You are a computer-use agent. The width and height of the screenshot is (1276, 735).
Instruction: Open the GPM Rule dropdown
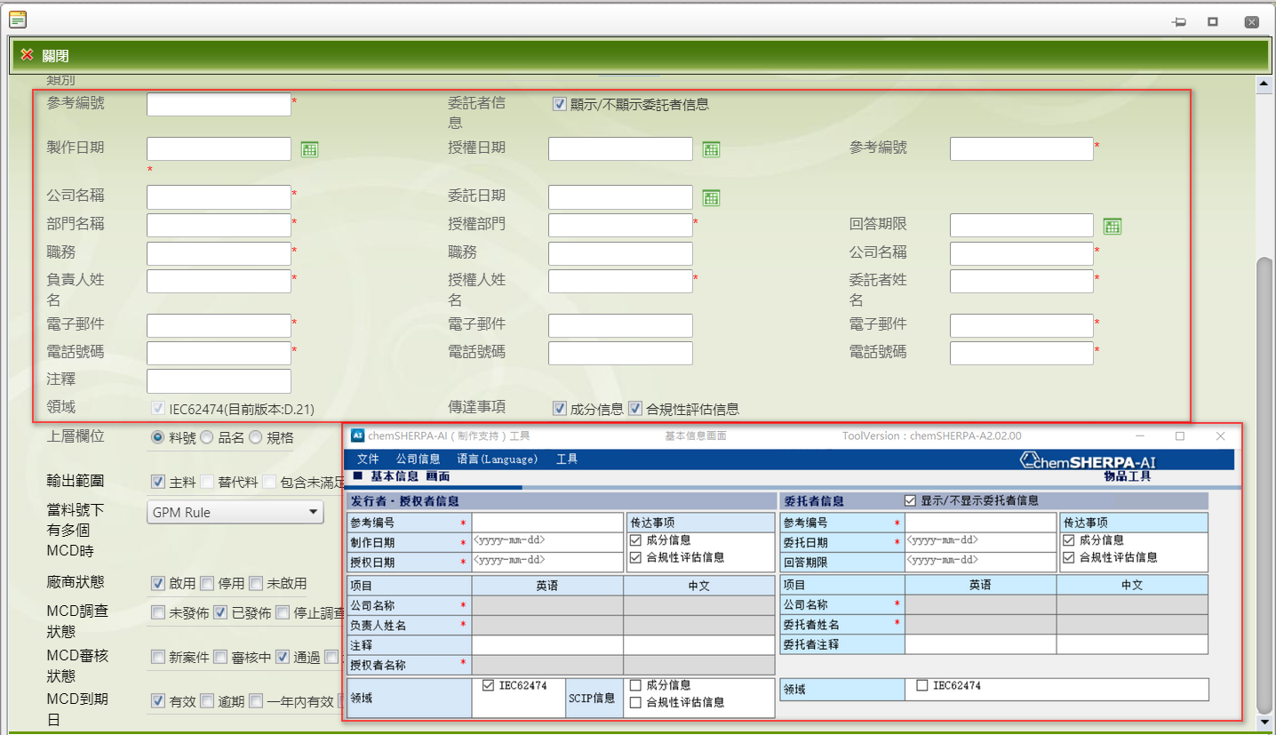(235, 512)
